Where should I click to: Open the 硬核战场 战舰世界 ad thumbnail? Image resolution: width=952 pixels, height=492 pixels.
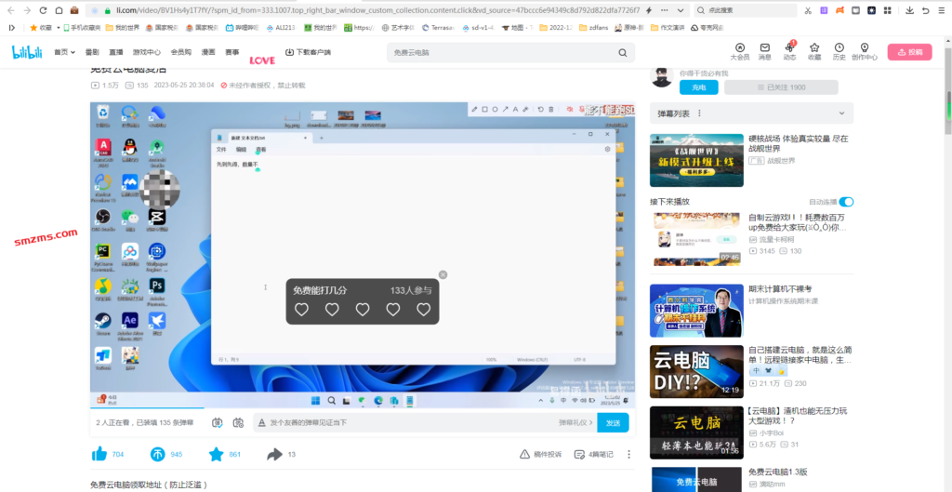pos(696,160)
